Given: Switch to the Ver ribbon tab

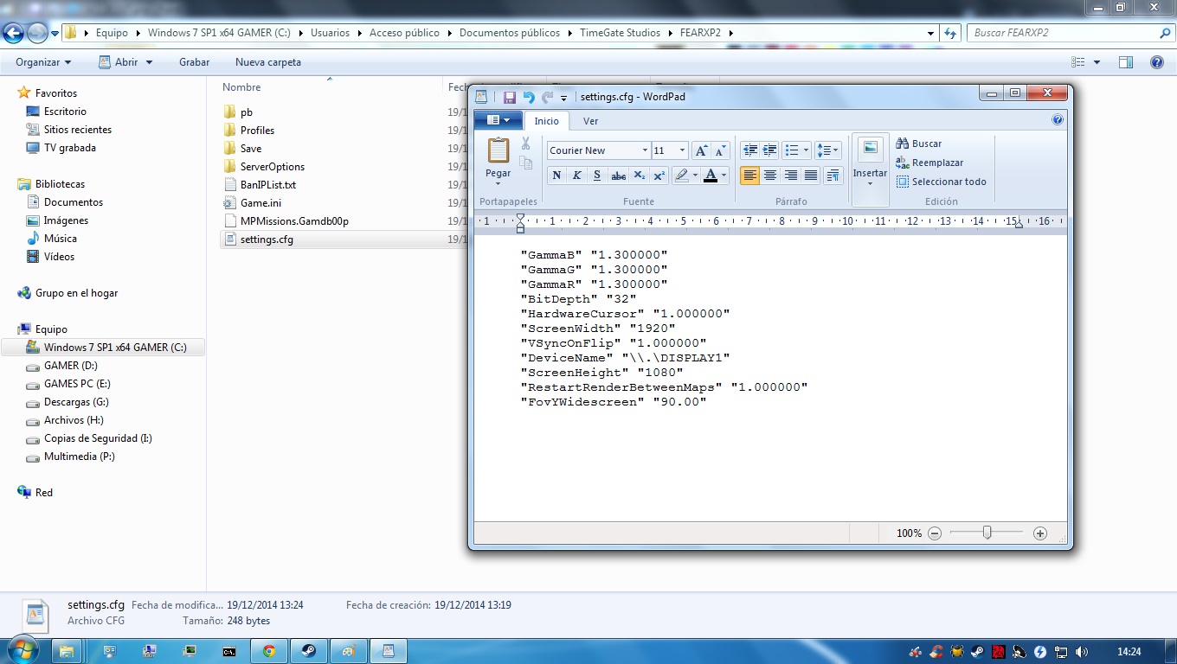Looking at the screenshot, I should (590, 121).
